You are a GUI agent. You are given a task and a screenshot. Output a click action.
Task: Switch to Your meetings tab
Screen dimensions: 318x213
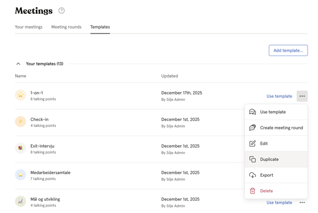click(29, 27)
